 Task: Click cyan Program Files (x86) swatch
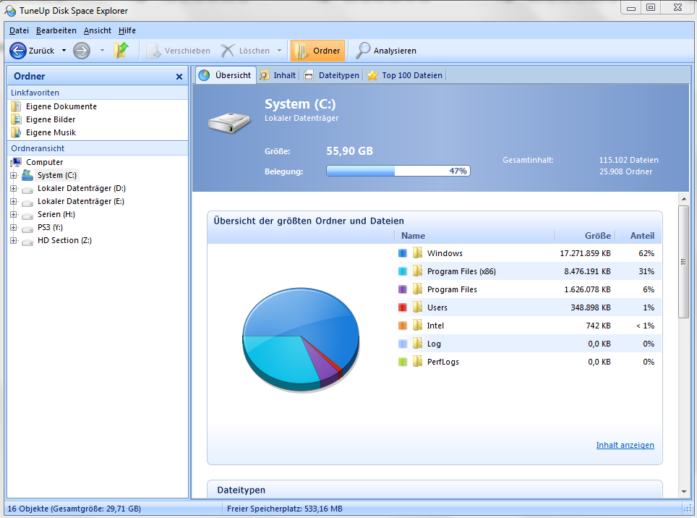point(403,271)
